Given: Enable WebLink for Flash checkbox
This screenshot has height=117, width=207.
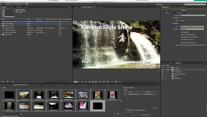Looking at the screenshot, I should [180, 43].
